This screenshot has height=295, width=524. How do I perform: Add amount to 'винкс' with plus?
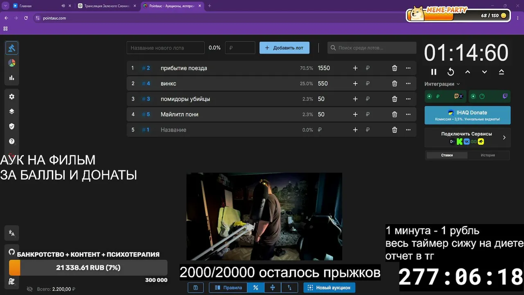(x=355, y=84)
